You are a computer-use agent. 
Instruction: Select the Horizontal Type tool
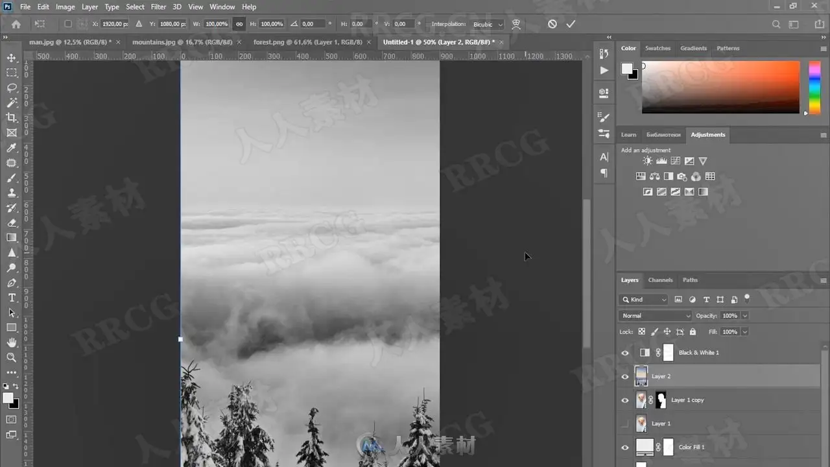pos(12,298)
